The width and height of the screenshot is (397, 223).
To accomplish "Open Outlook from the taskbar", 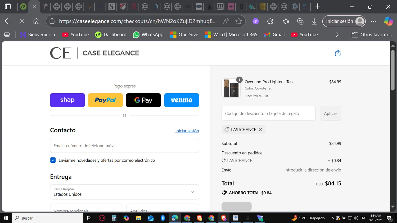I will click(x=151, y=218).
